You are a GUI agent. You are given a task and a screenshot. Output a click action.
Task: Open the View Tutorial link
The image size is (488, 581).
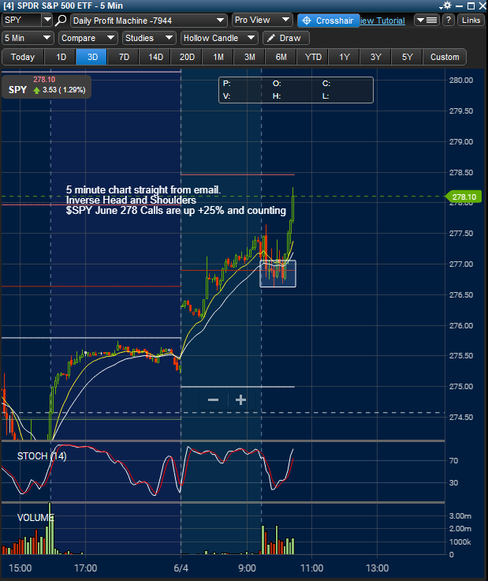tap(382, 21)
